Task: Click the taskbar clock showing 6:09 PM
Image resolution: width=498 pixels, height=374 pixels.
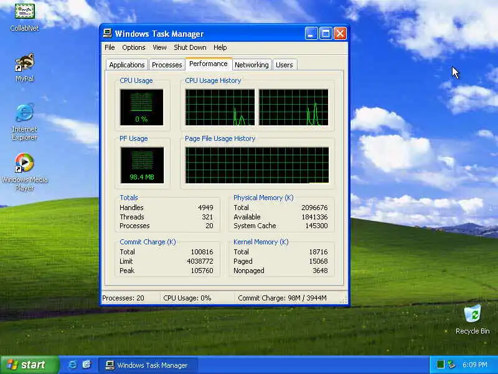Action: coord(474,365)
